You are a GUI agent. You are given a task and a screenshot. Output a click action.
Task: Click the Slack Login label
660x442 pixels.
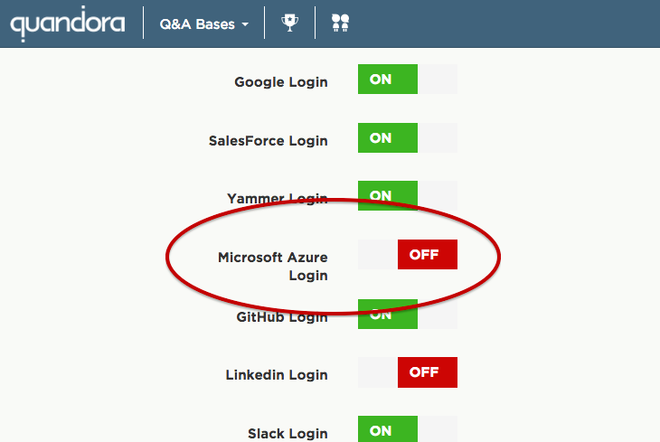point(288,433)
